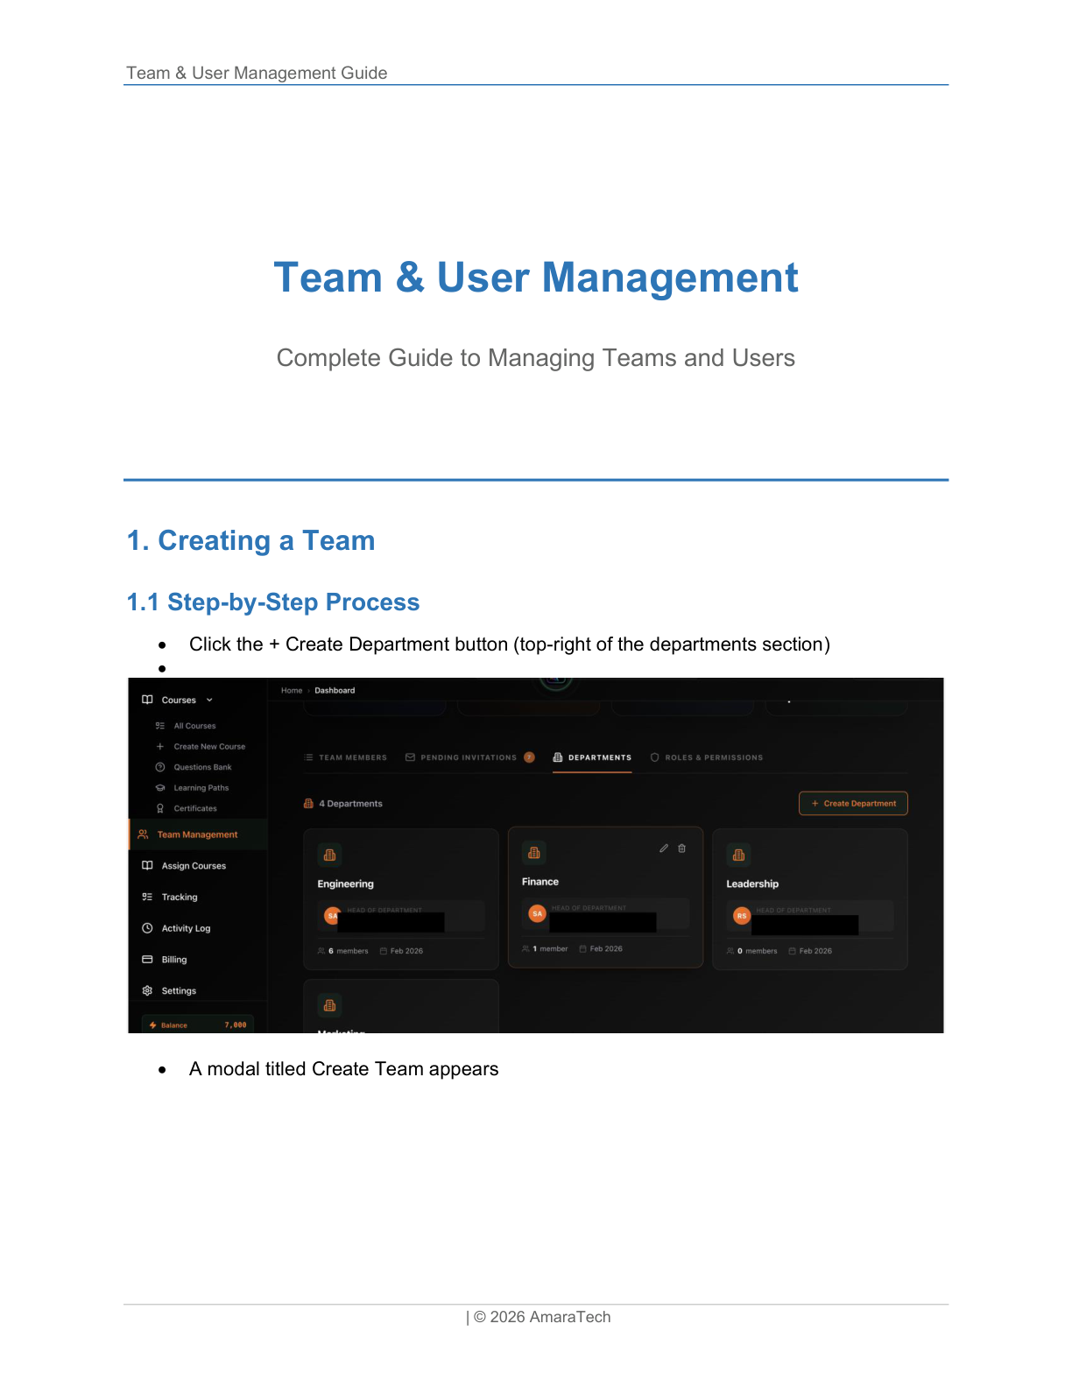The image size is (1072, 1387).
Task: Click the Finance card edit pencil icon
Action: tap(664, 848)
